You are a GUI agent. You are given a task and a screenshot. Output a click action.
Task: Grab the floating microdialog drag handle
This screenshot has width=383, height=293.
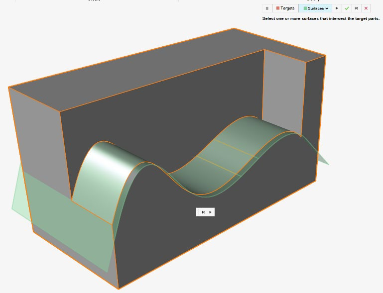tap(199, 212)
